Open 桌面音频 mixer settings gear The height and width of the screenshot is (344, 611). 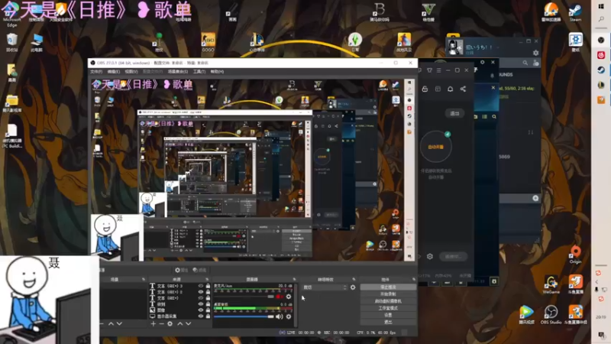point(289,316)
